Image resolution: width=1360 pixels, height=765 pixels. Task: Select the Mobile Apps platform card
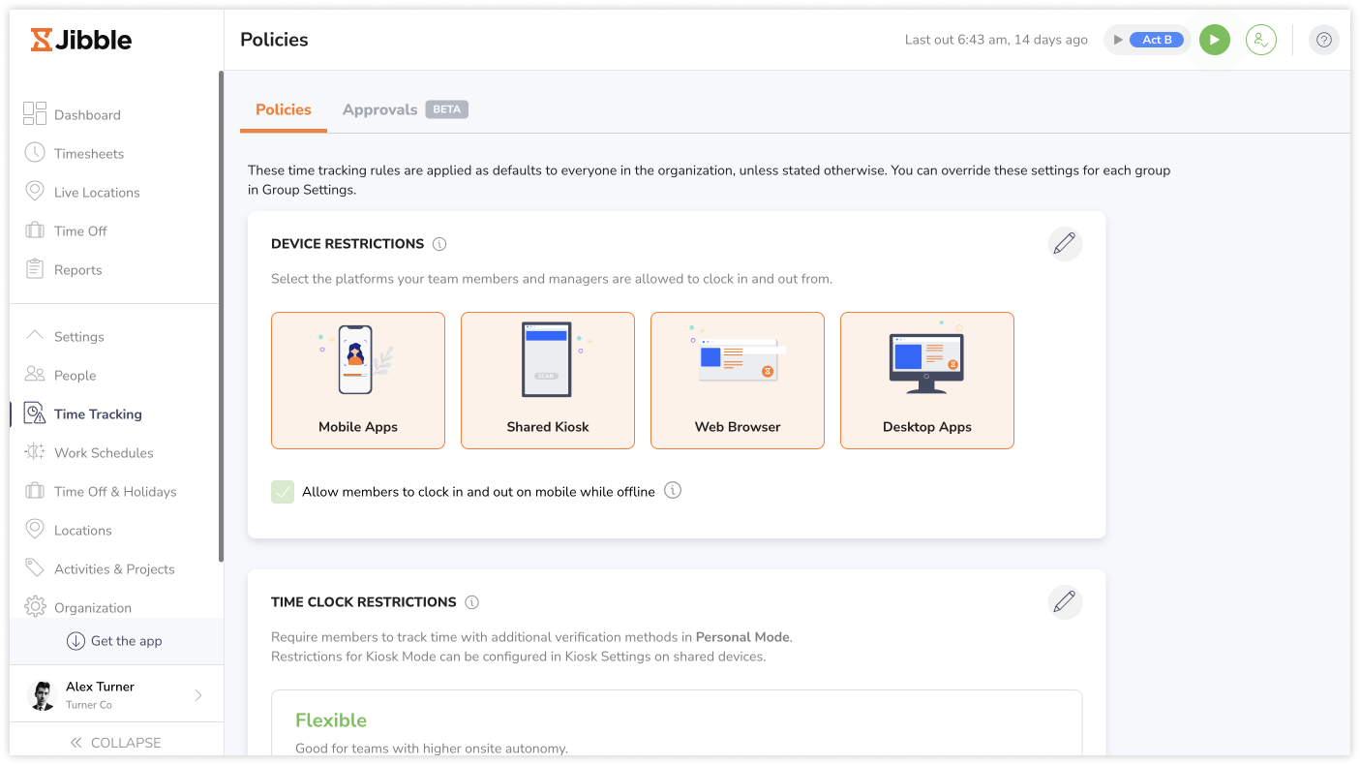(x=358, y=380)
